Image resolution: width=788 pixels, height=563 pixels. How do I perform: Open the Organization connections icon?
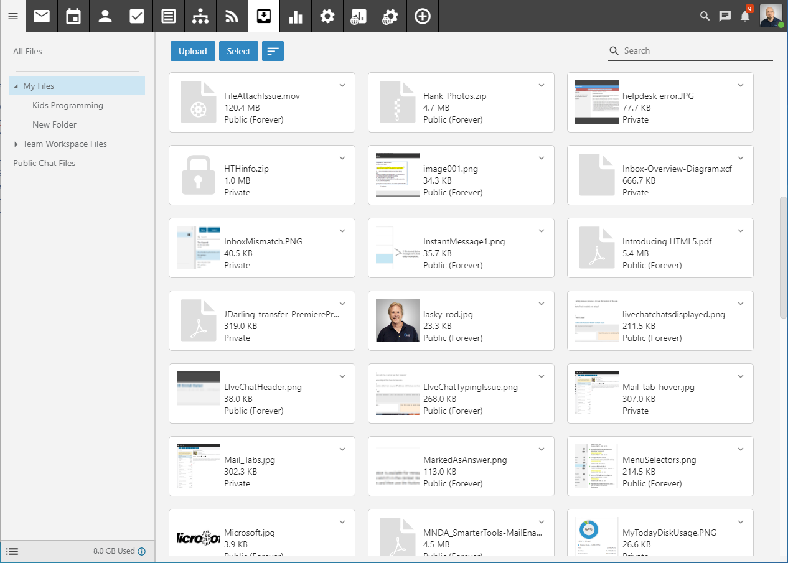(x=200, y=16)
